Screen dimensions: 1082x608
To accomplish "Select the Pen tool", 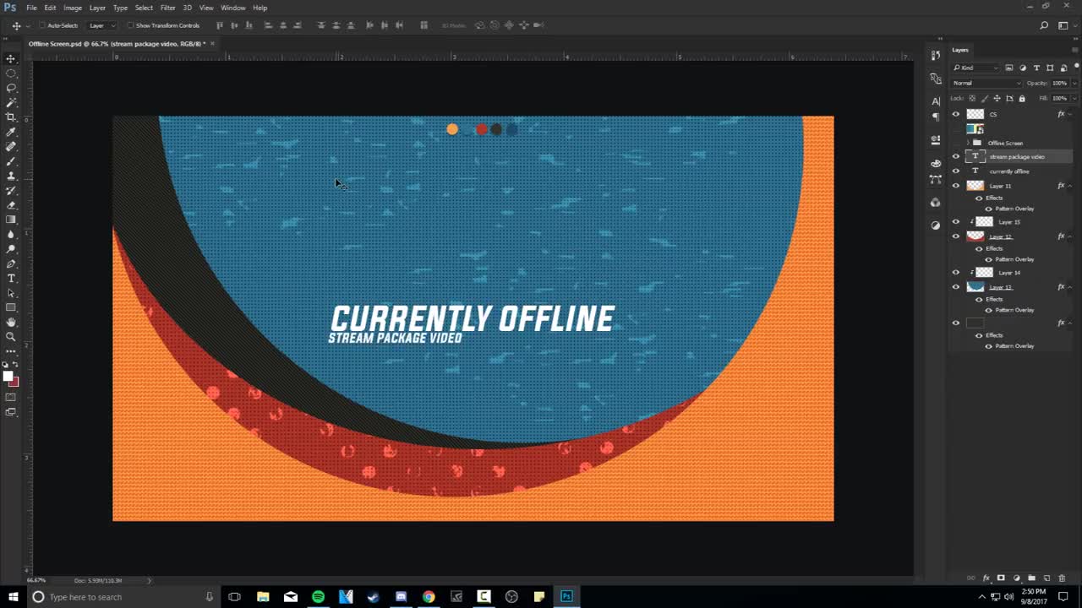I will [x=11, y=263].
